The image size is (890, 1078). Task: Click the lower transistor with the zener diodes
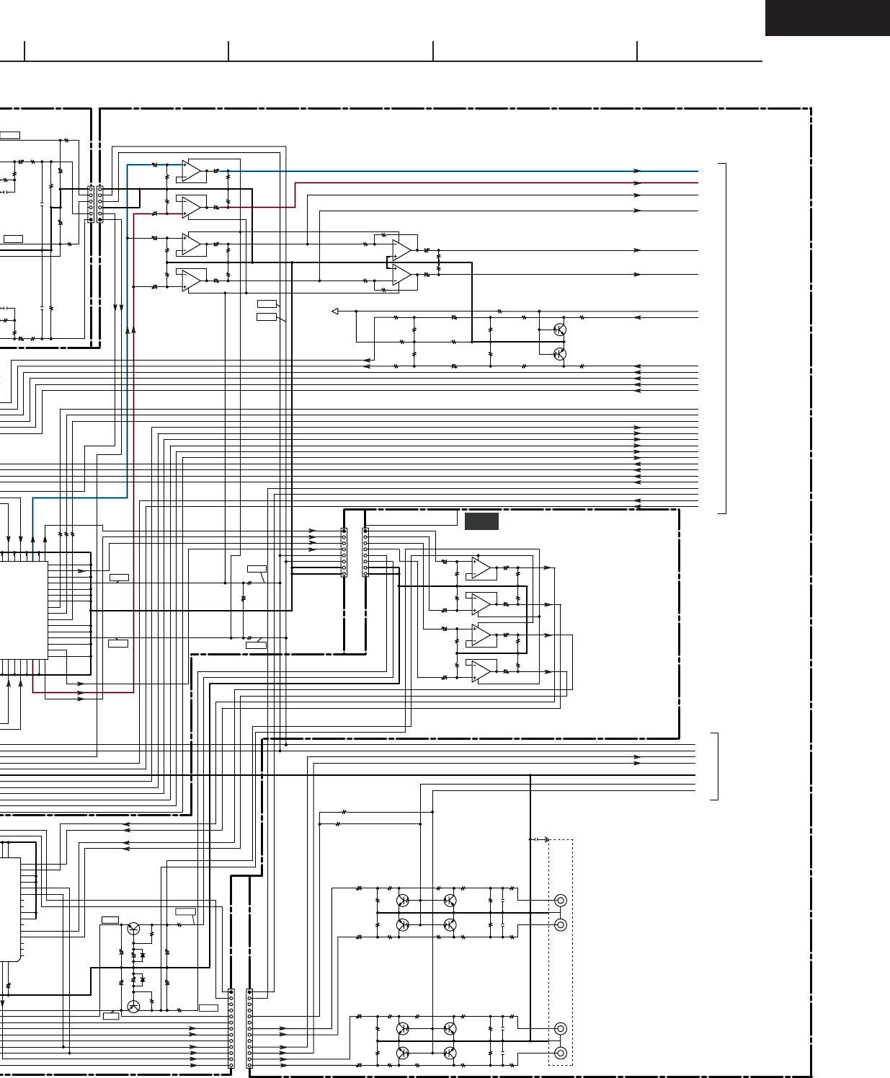133,1007
